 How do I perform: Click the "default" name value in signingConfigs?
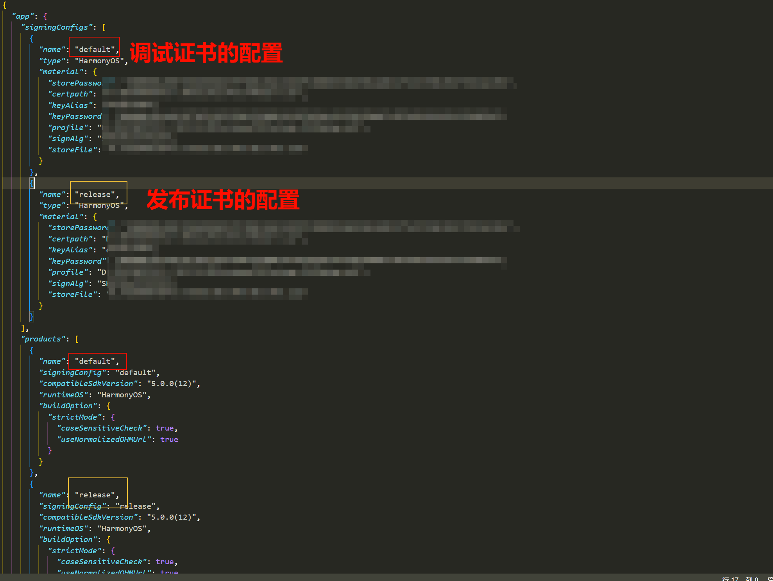pos(95,50)
